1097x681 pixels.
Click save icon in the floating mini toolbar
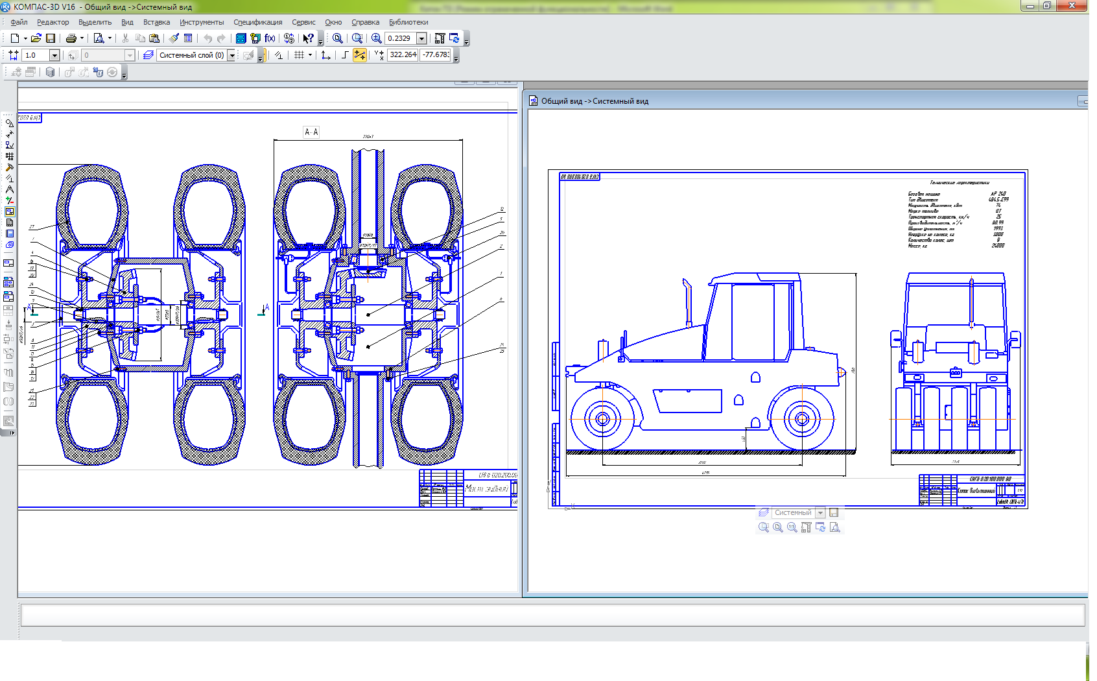pyautogui.click(x=834, y=512)
